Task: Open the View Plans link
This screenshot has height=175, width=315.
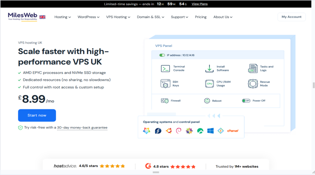Action: [x=200, y=4]
